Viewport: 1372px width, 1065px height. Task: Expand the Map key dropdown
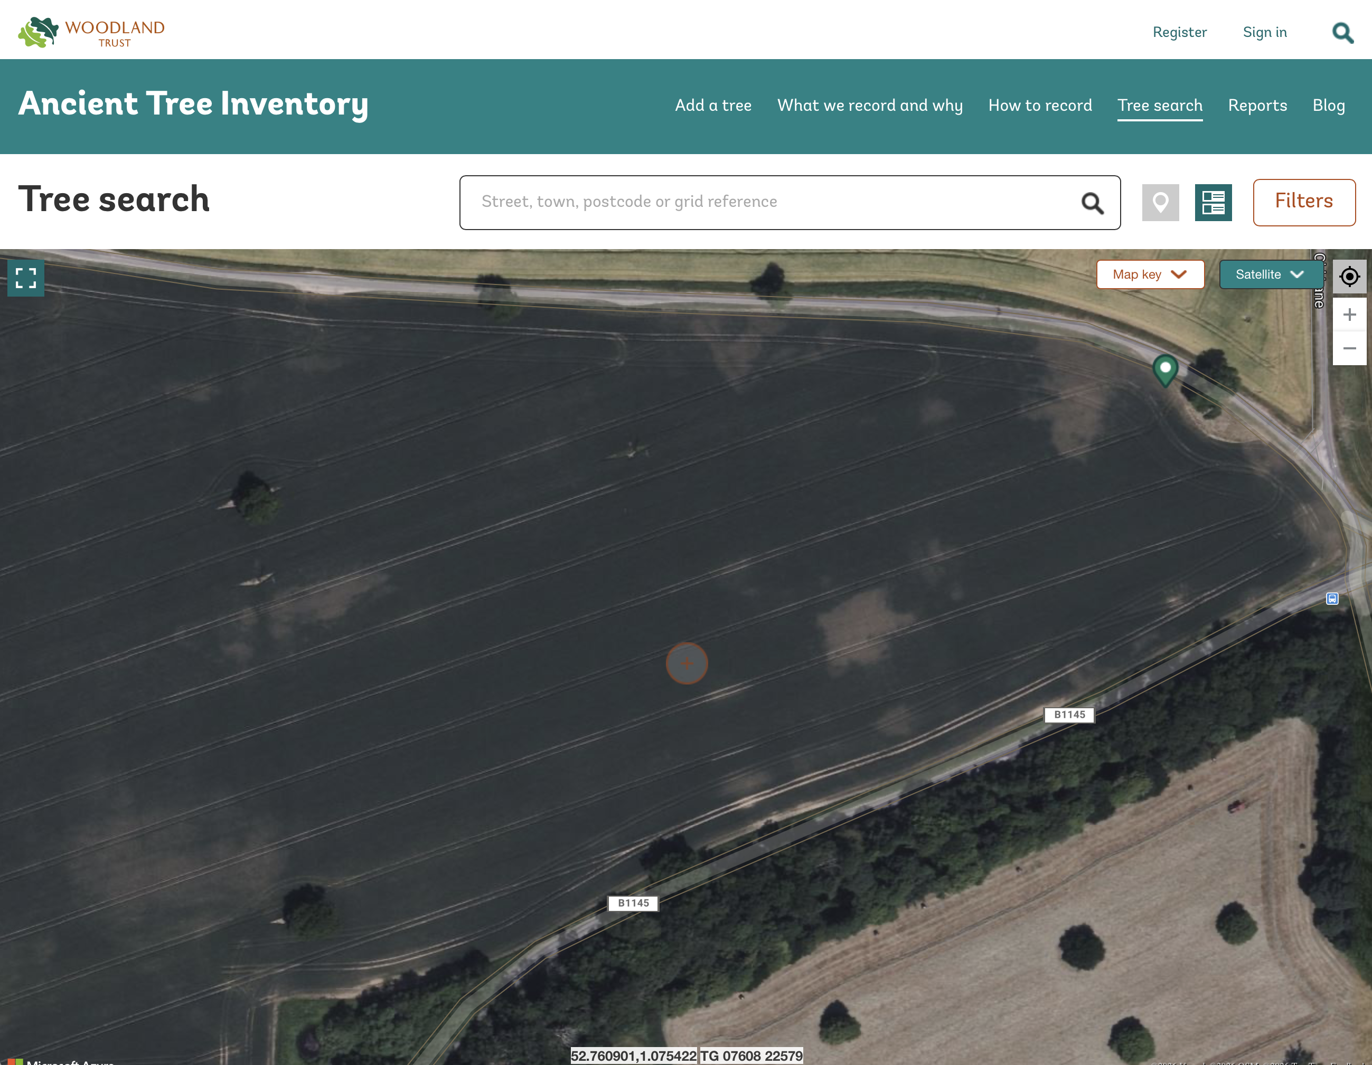pos(1150,274)
